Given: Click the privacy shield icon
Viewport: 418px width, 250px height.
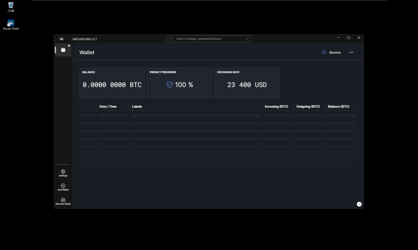Looking at the screenshot, I should point(169,85).
